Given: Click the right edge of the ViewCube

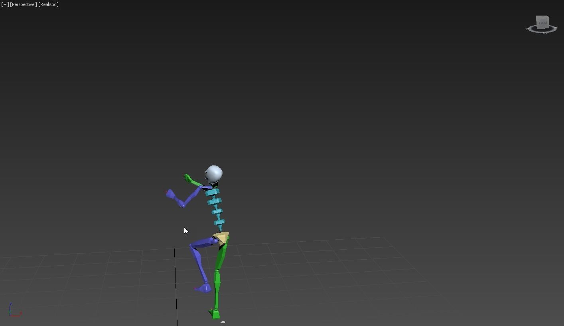Looking at the screenshot, I should coord(549,22).
